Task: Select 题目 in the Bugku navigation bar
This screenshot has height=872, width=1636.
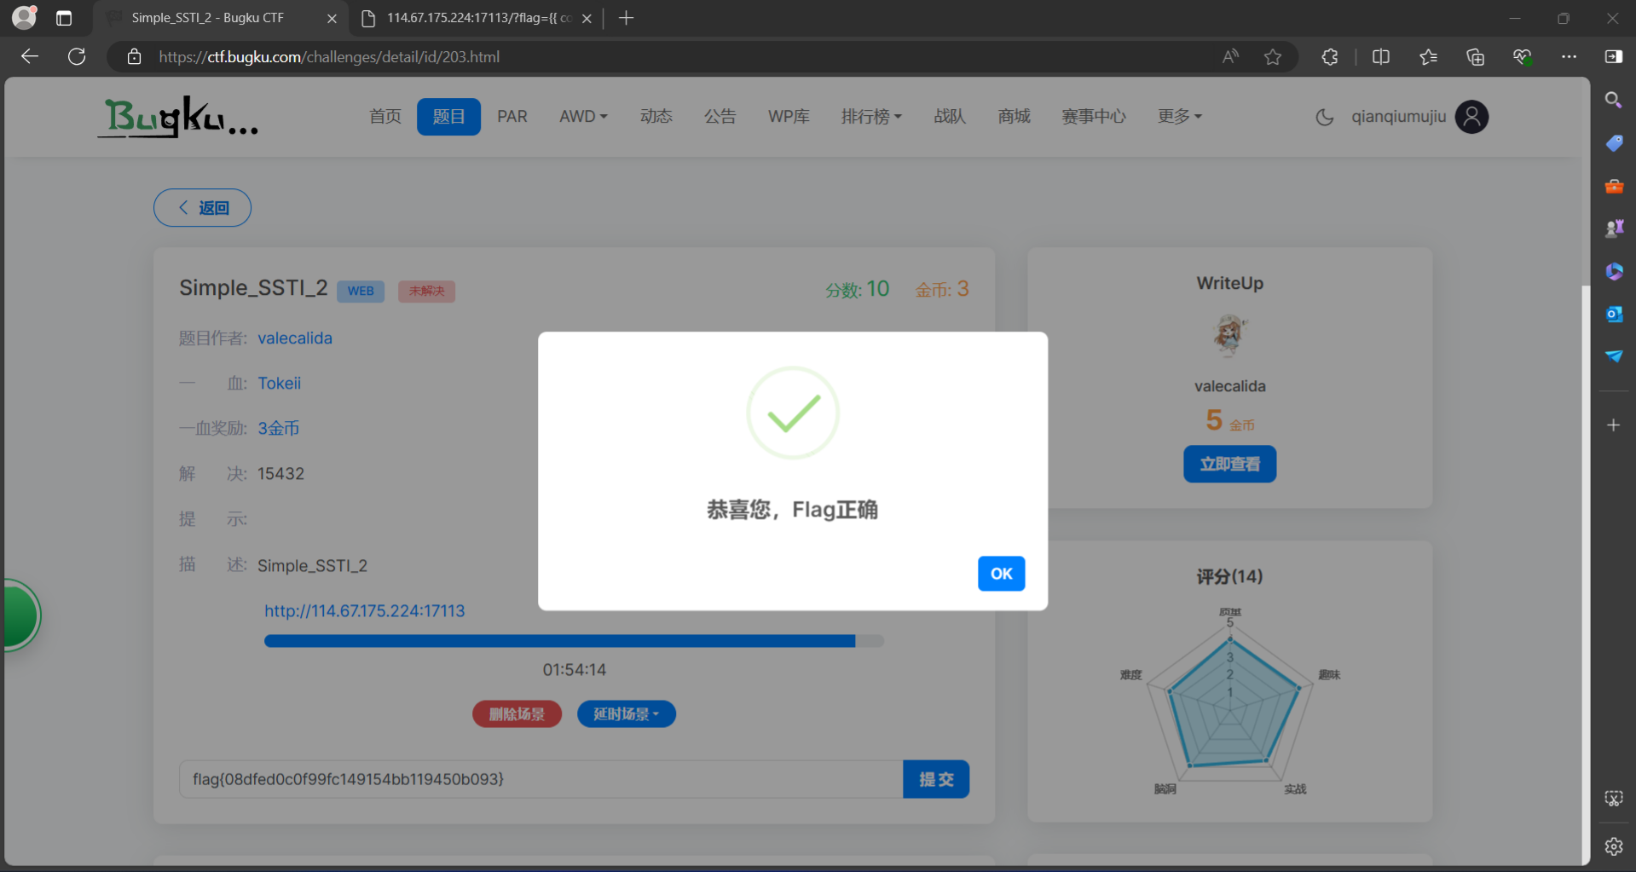Action: [x=448, y=117]
